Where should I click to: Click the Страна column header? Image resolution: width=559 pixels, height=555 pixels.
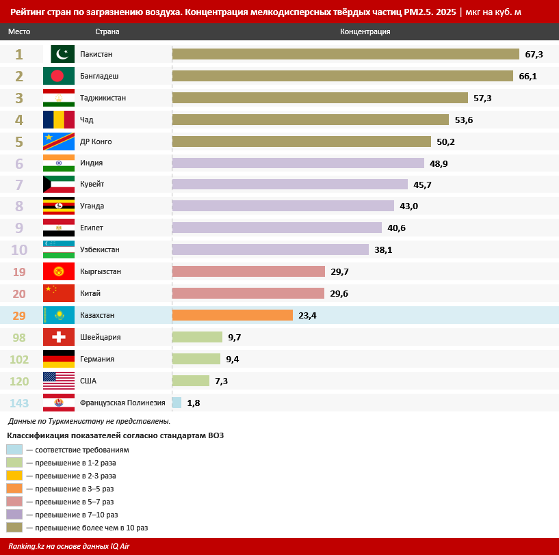pyautogui.click(x=107, y=31)
